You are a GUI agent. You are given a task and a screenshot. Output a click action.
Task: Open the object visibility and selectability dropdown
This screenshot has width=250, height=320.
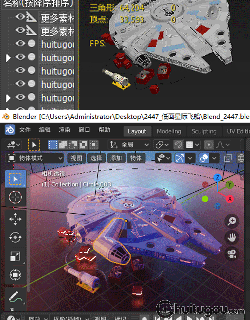coord(163,158)
